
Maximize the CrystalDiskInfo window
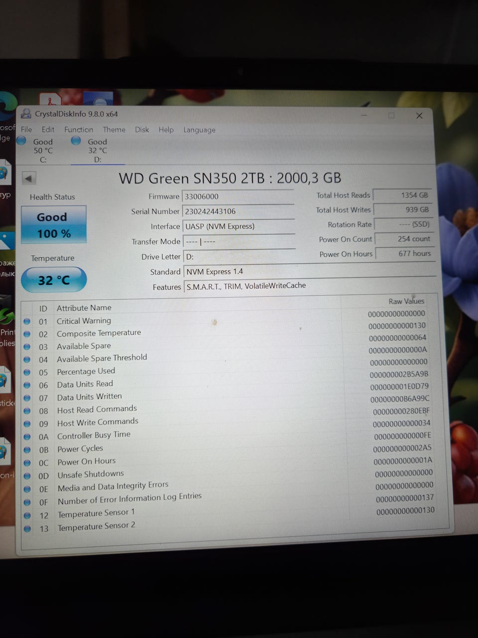point(391,116)
